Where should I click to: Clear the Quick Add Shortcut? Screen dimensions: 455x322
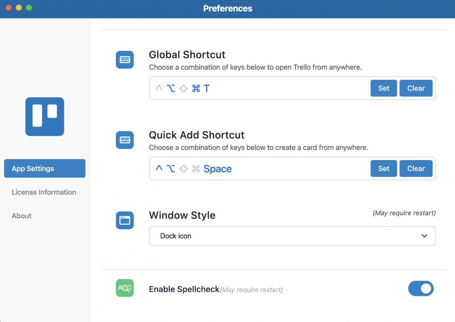[x=416, y=168]
